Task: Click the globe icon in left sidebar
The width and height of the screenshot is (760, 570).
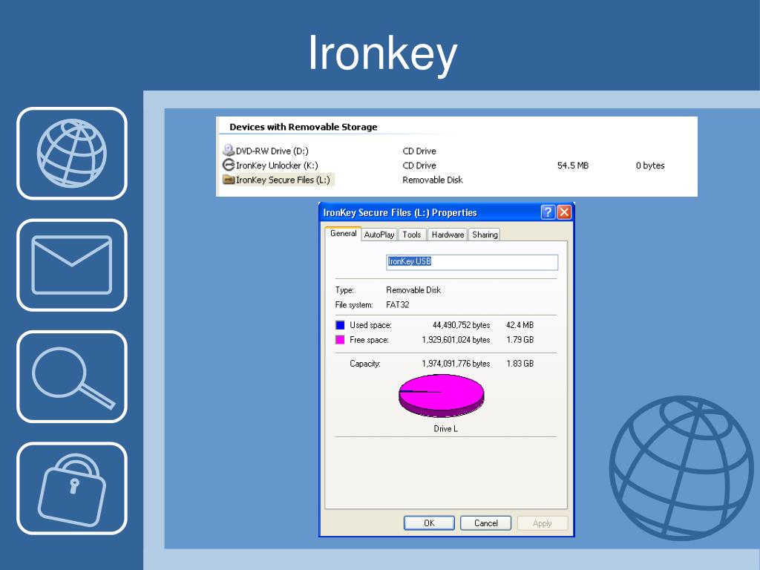Action: coord(72,153)
